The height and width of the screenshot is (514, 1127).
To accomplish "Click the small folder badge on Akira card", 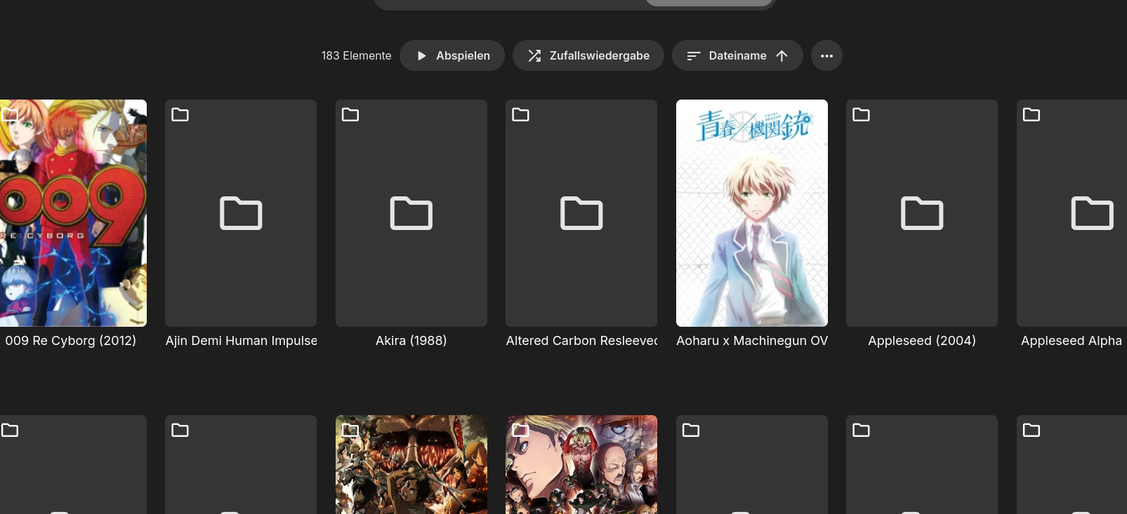I will tap(350, 114).
